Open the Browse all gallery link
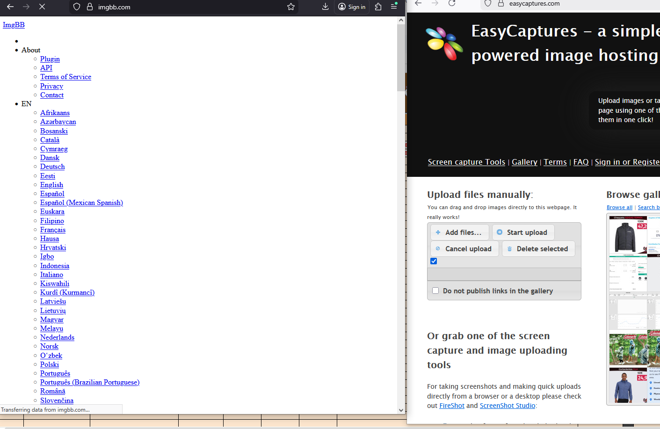The image size is (660, 429). [x=619, y=207]
